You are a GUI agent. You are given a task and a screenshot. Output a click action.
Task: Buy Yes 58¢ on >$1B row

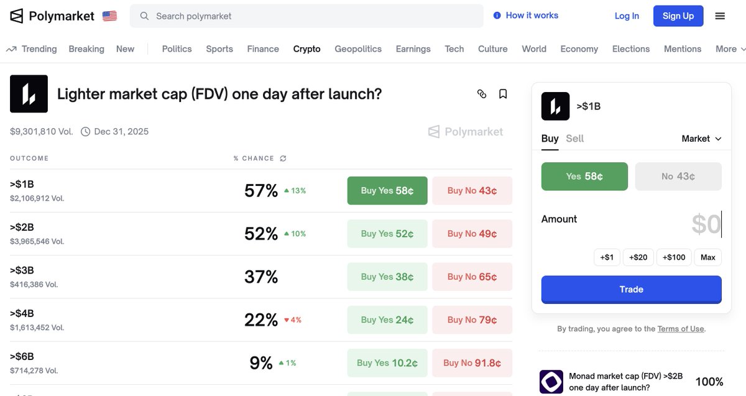387,191
